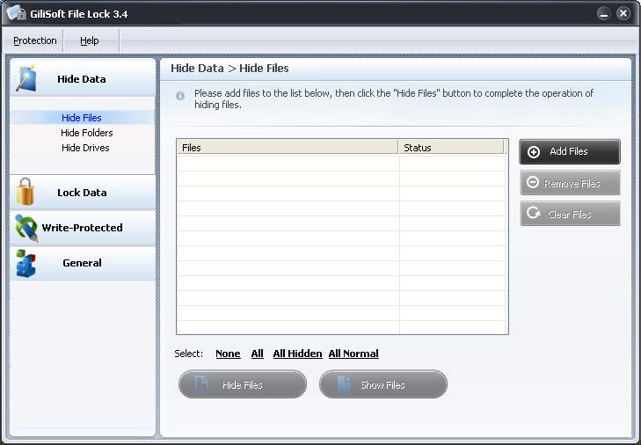Click the Add Files button
This screenshot has height=445, width=641.
(x=570, y=152)
